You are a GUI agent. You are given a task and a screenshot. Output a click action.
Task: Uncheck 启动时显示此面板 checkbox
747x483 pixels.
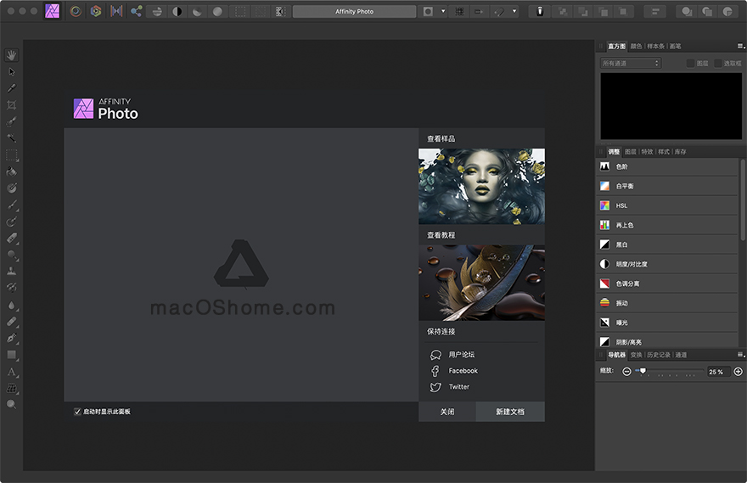pyautogui.click(x=77, y=412)
